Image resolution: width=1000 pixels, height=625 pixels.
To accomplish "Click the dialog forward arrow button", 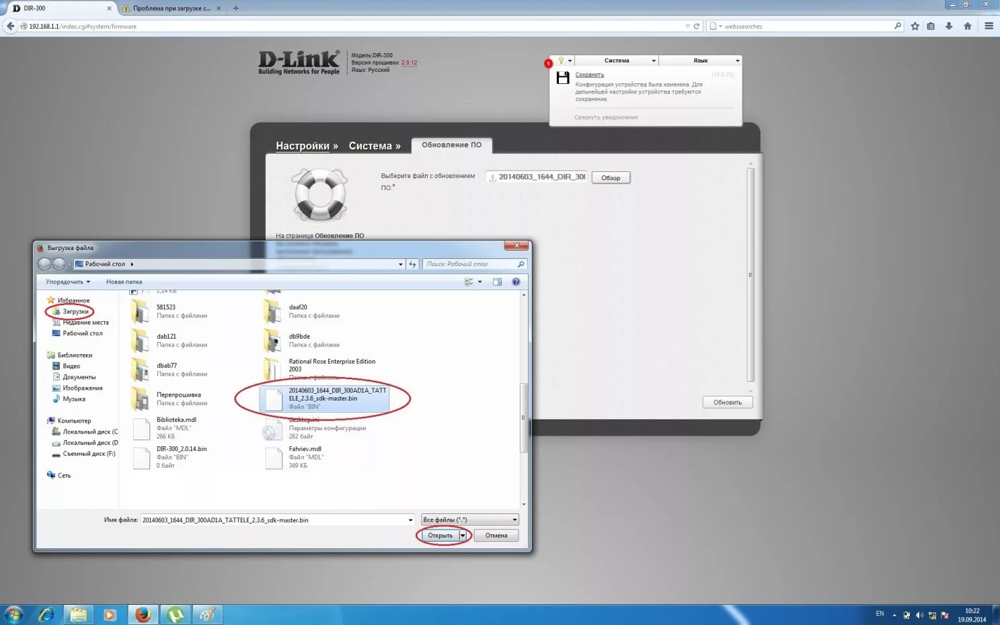I will [x=59, y=264].
